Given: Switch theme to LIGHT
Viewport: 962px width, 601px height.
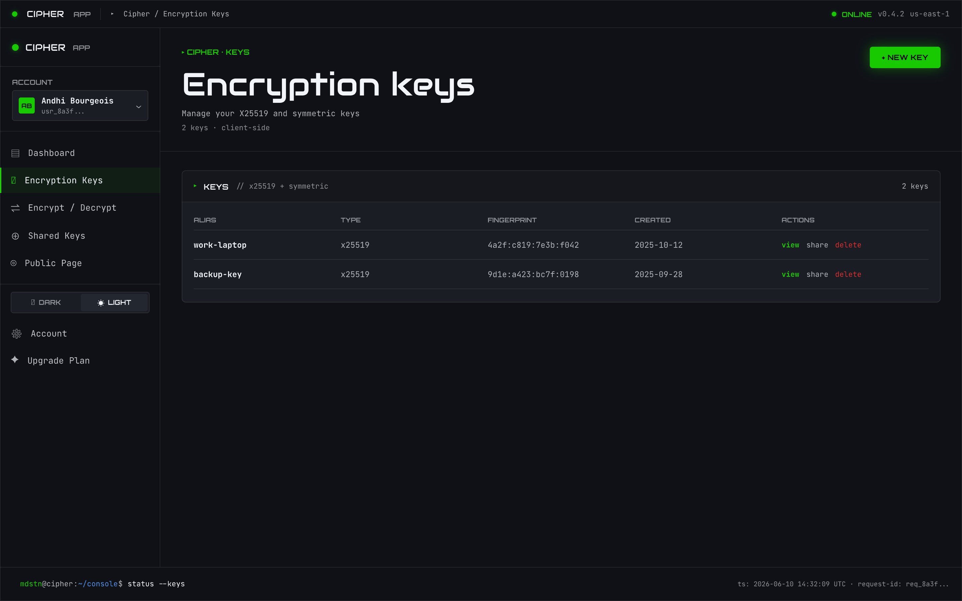Looking at the screenshot, I should click(115, 303).
